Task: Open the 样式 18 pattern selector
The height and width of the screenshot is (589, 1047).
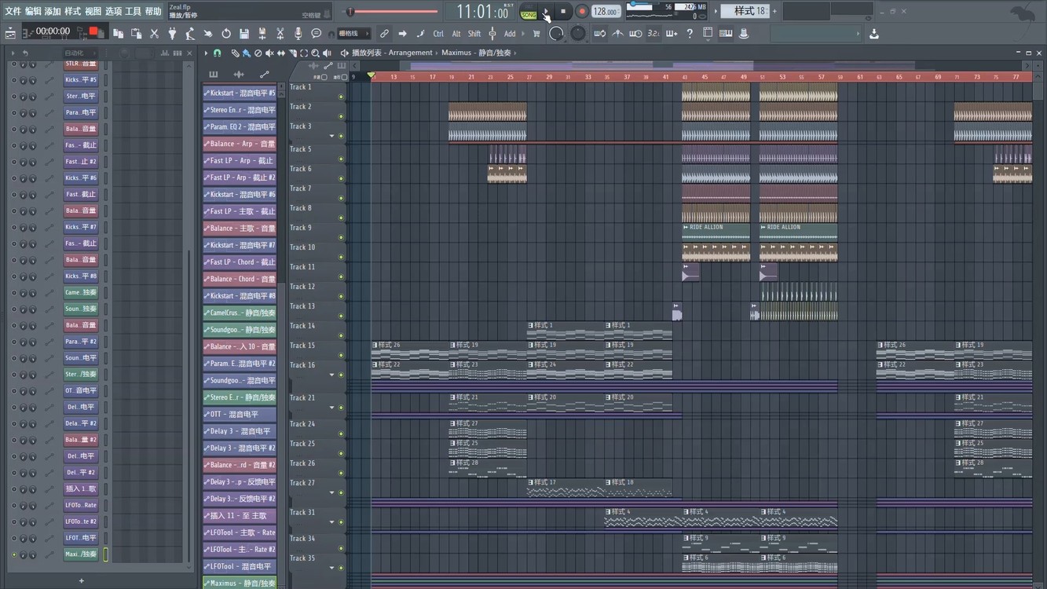Action: [744, 11]
